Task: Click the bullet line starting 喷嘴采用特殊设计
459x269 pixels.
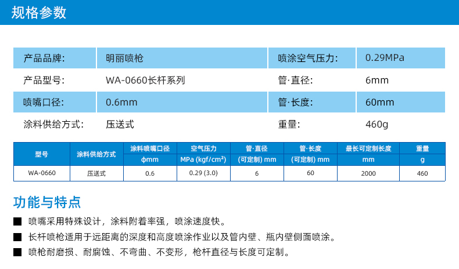Action: click(128, 221)
